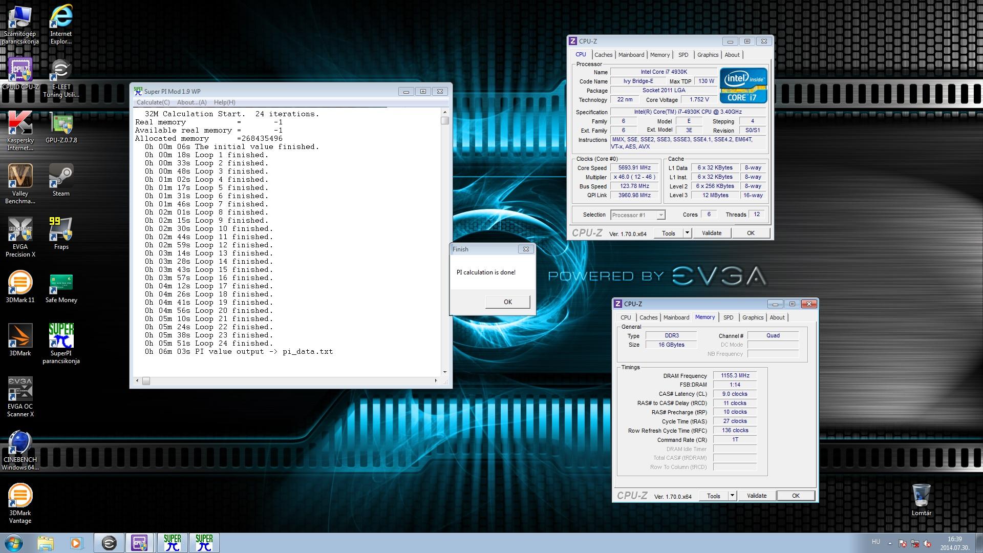This screenshot has width=983, height=553.
Task: Open SPD tab in top CPU-Z window
Action: [683, 55]
